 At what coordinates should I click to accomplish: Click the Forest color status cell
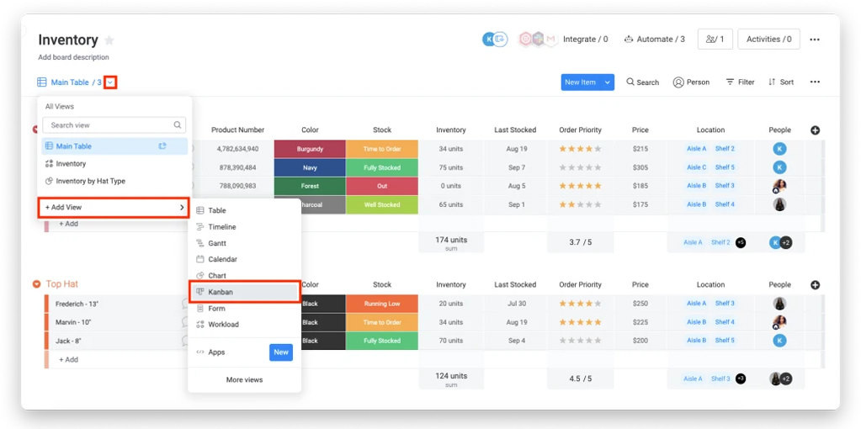310,186
